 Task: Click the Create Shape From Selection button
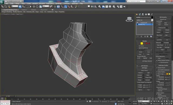coord(144,82)
